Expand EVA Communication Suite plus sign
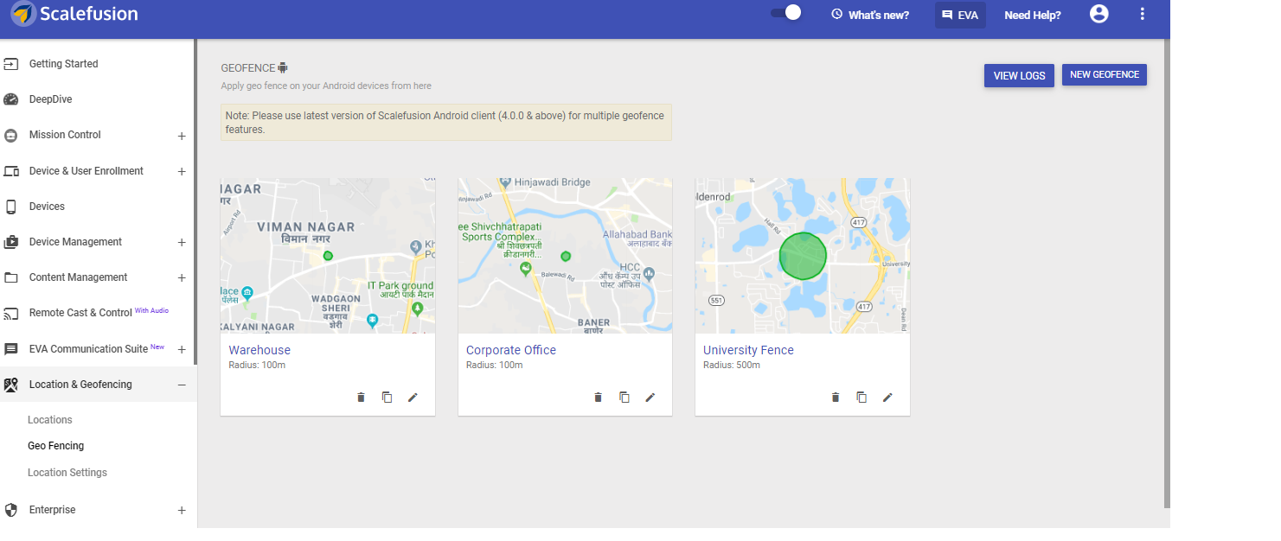The height and width of the screenshot is (541, 1281). click(x=182, y=350)
